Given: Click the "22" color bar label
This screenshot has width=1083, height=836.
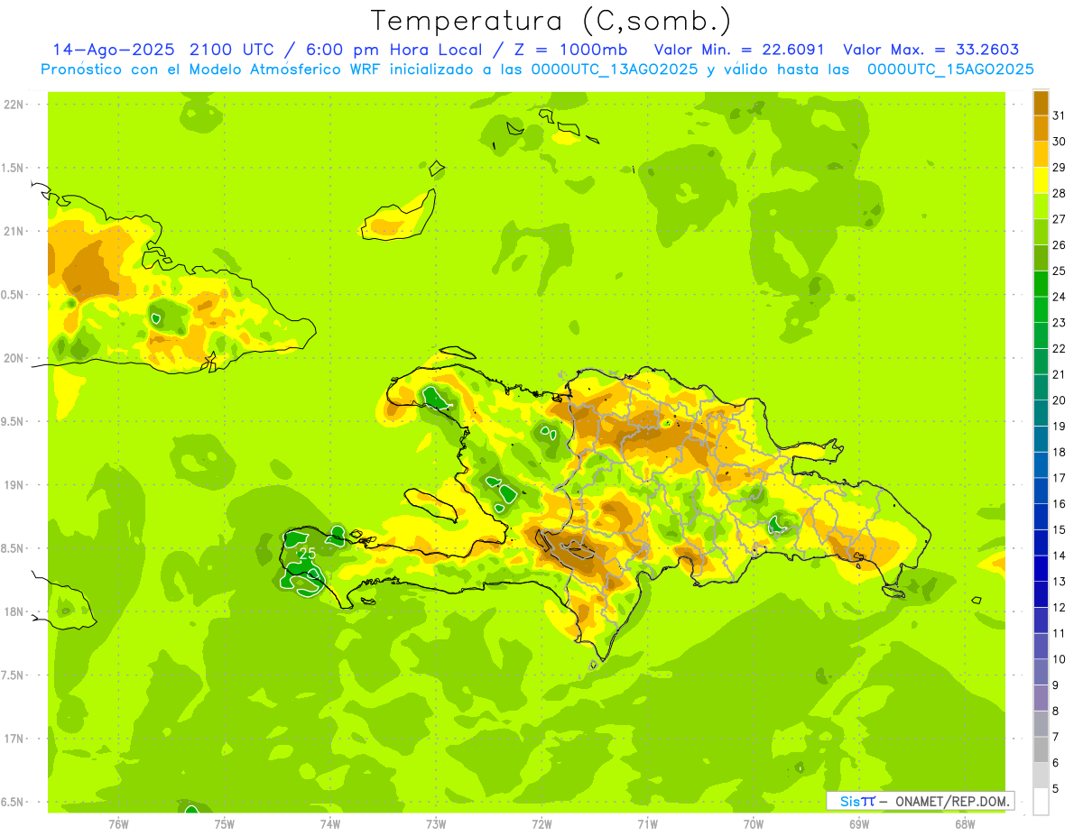Looking at the screenshot, I should (1060, 348).
